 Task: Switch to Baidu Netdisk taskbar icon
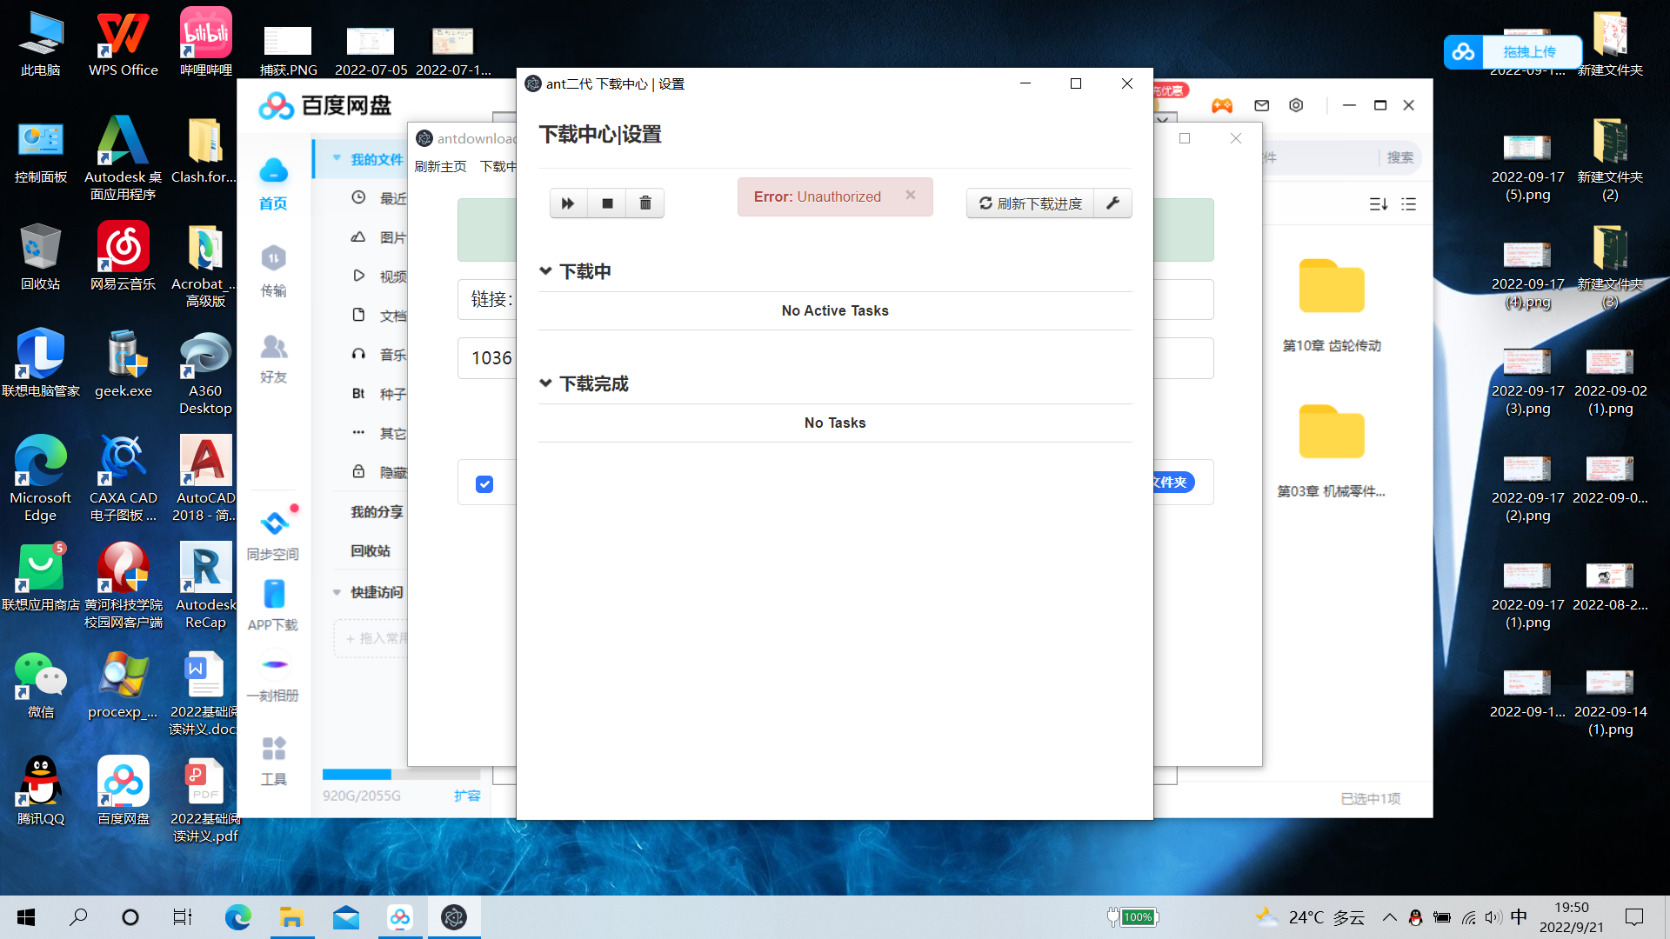click(400, 917)
